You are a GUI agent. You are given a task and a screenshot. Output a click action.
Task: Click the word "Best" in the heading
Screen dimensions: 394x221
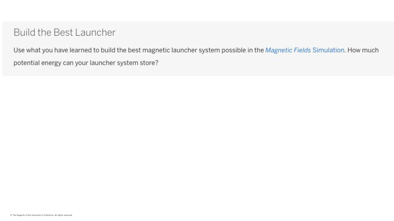(63, 32)
